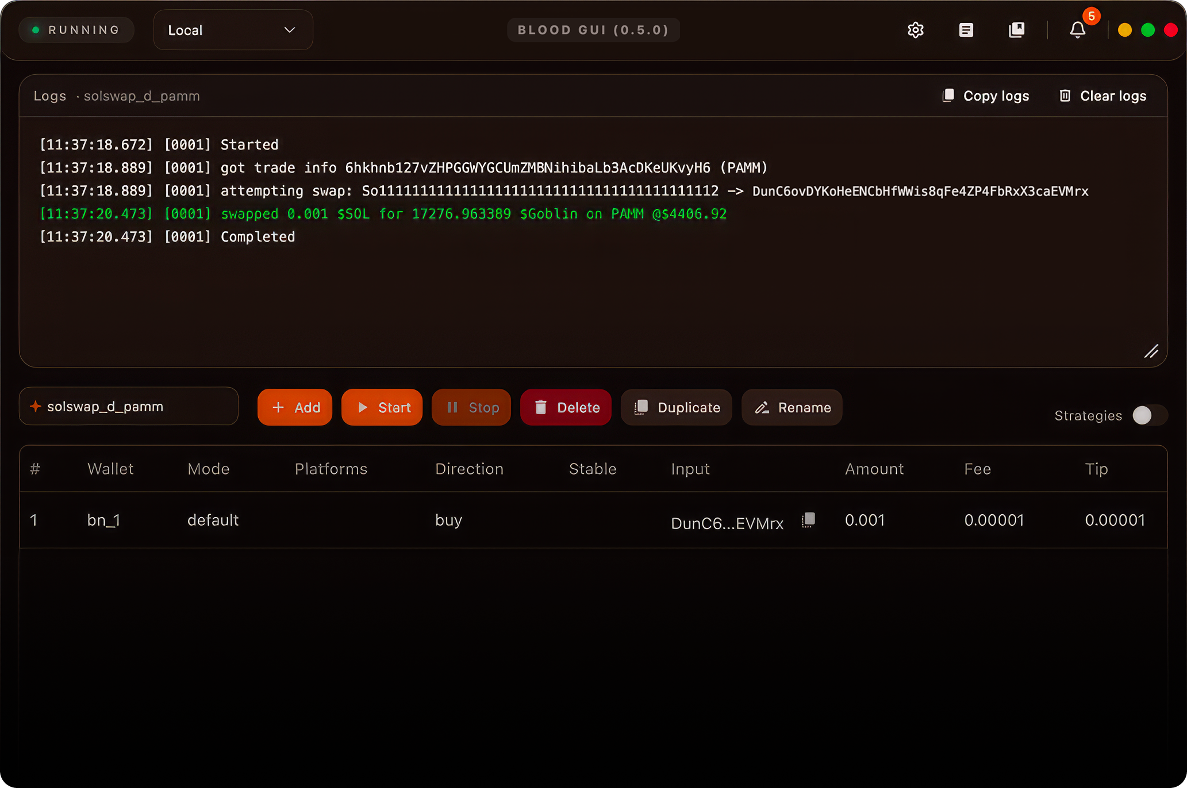
Task: Select the buy direction cell
Action: pyautogui.click(x=448, y=520)
